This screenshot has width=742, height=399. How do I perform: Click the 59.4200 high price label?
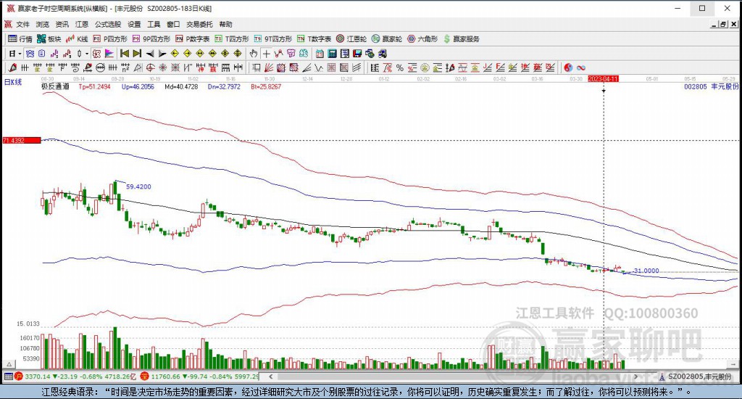[138, 186]
